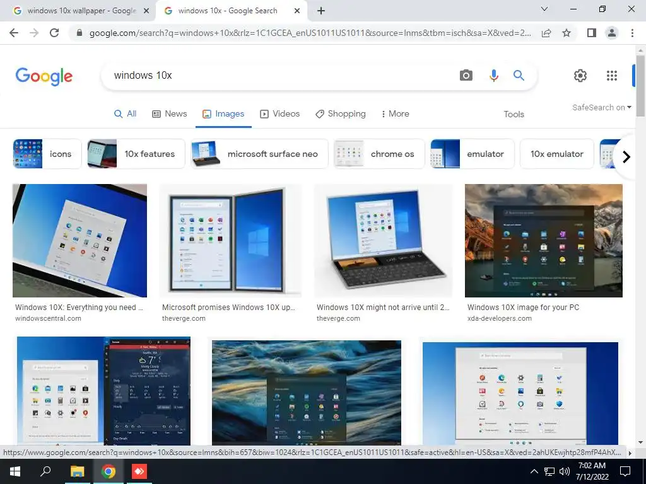The height and width of the screenshot is (484, 646).
Task: Open Windows 10X: Everything you need link
Action: (x=79, y=308)
